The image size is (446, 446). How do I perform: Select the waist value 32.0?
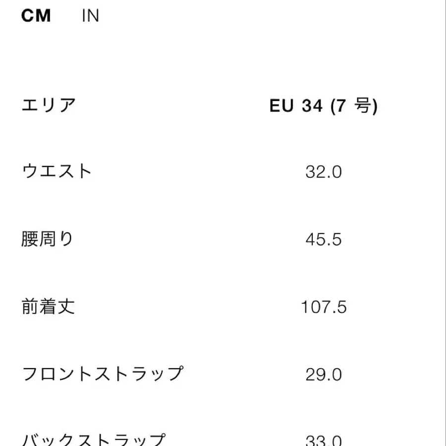(x=323, y=172)
